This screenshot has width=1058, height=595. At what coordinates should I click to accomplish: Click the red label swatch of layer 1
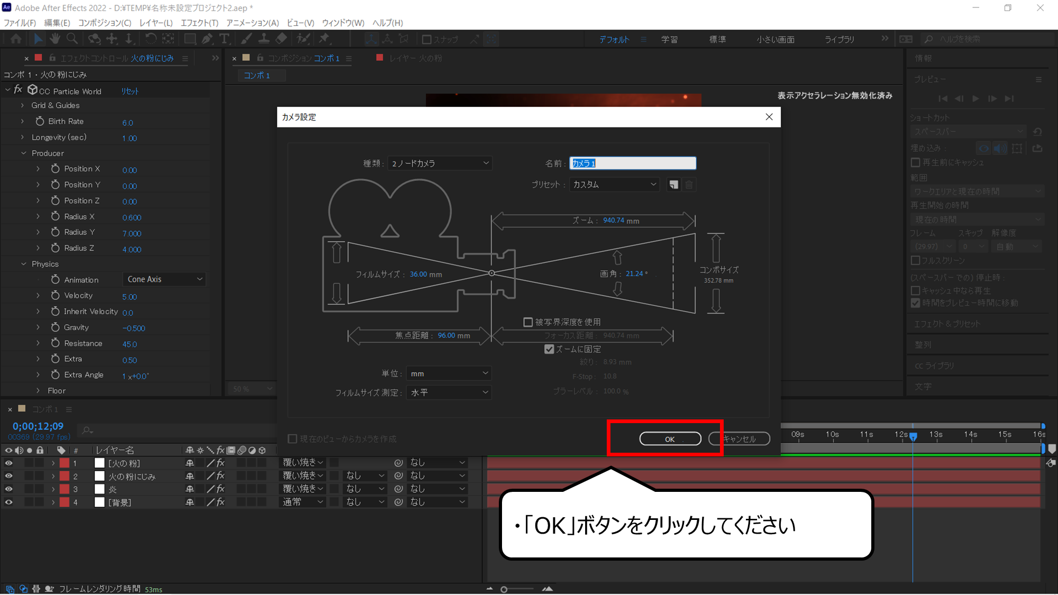click(x=65, y=463)
